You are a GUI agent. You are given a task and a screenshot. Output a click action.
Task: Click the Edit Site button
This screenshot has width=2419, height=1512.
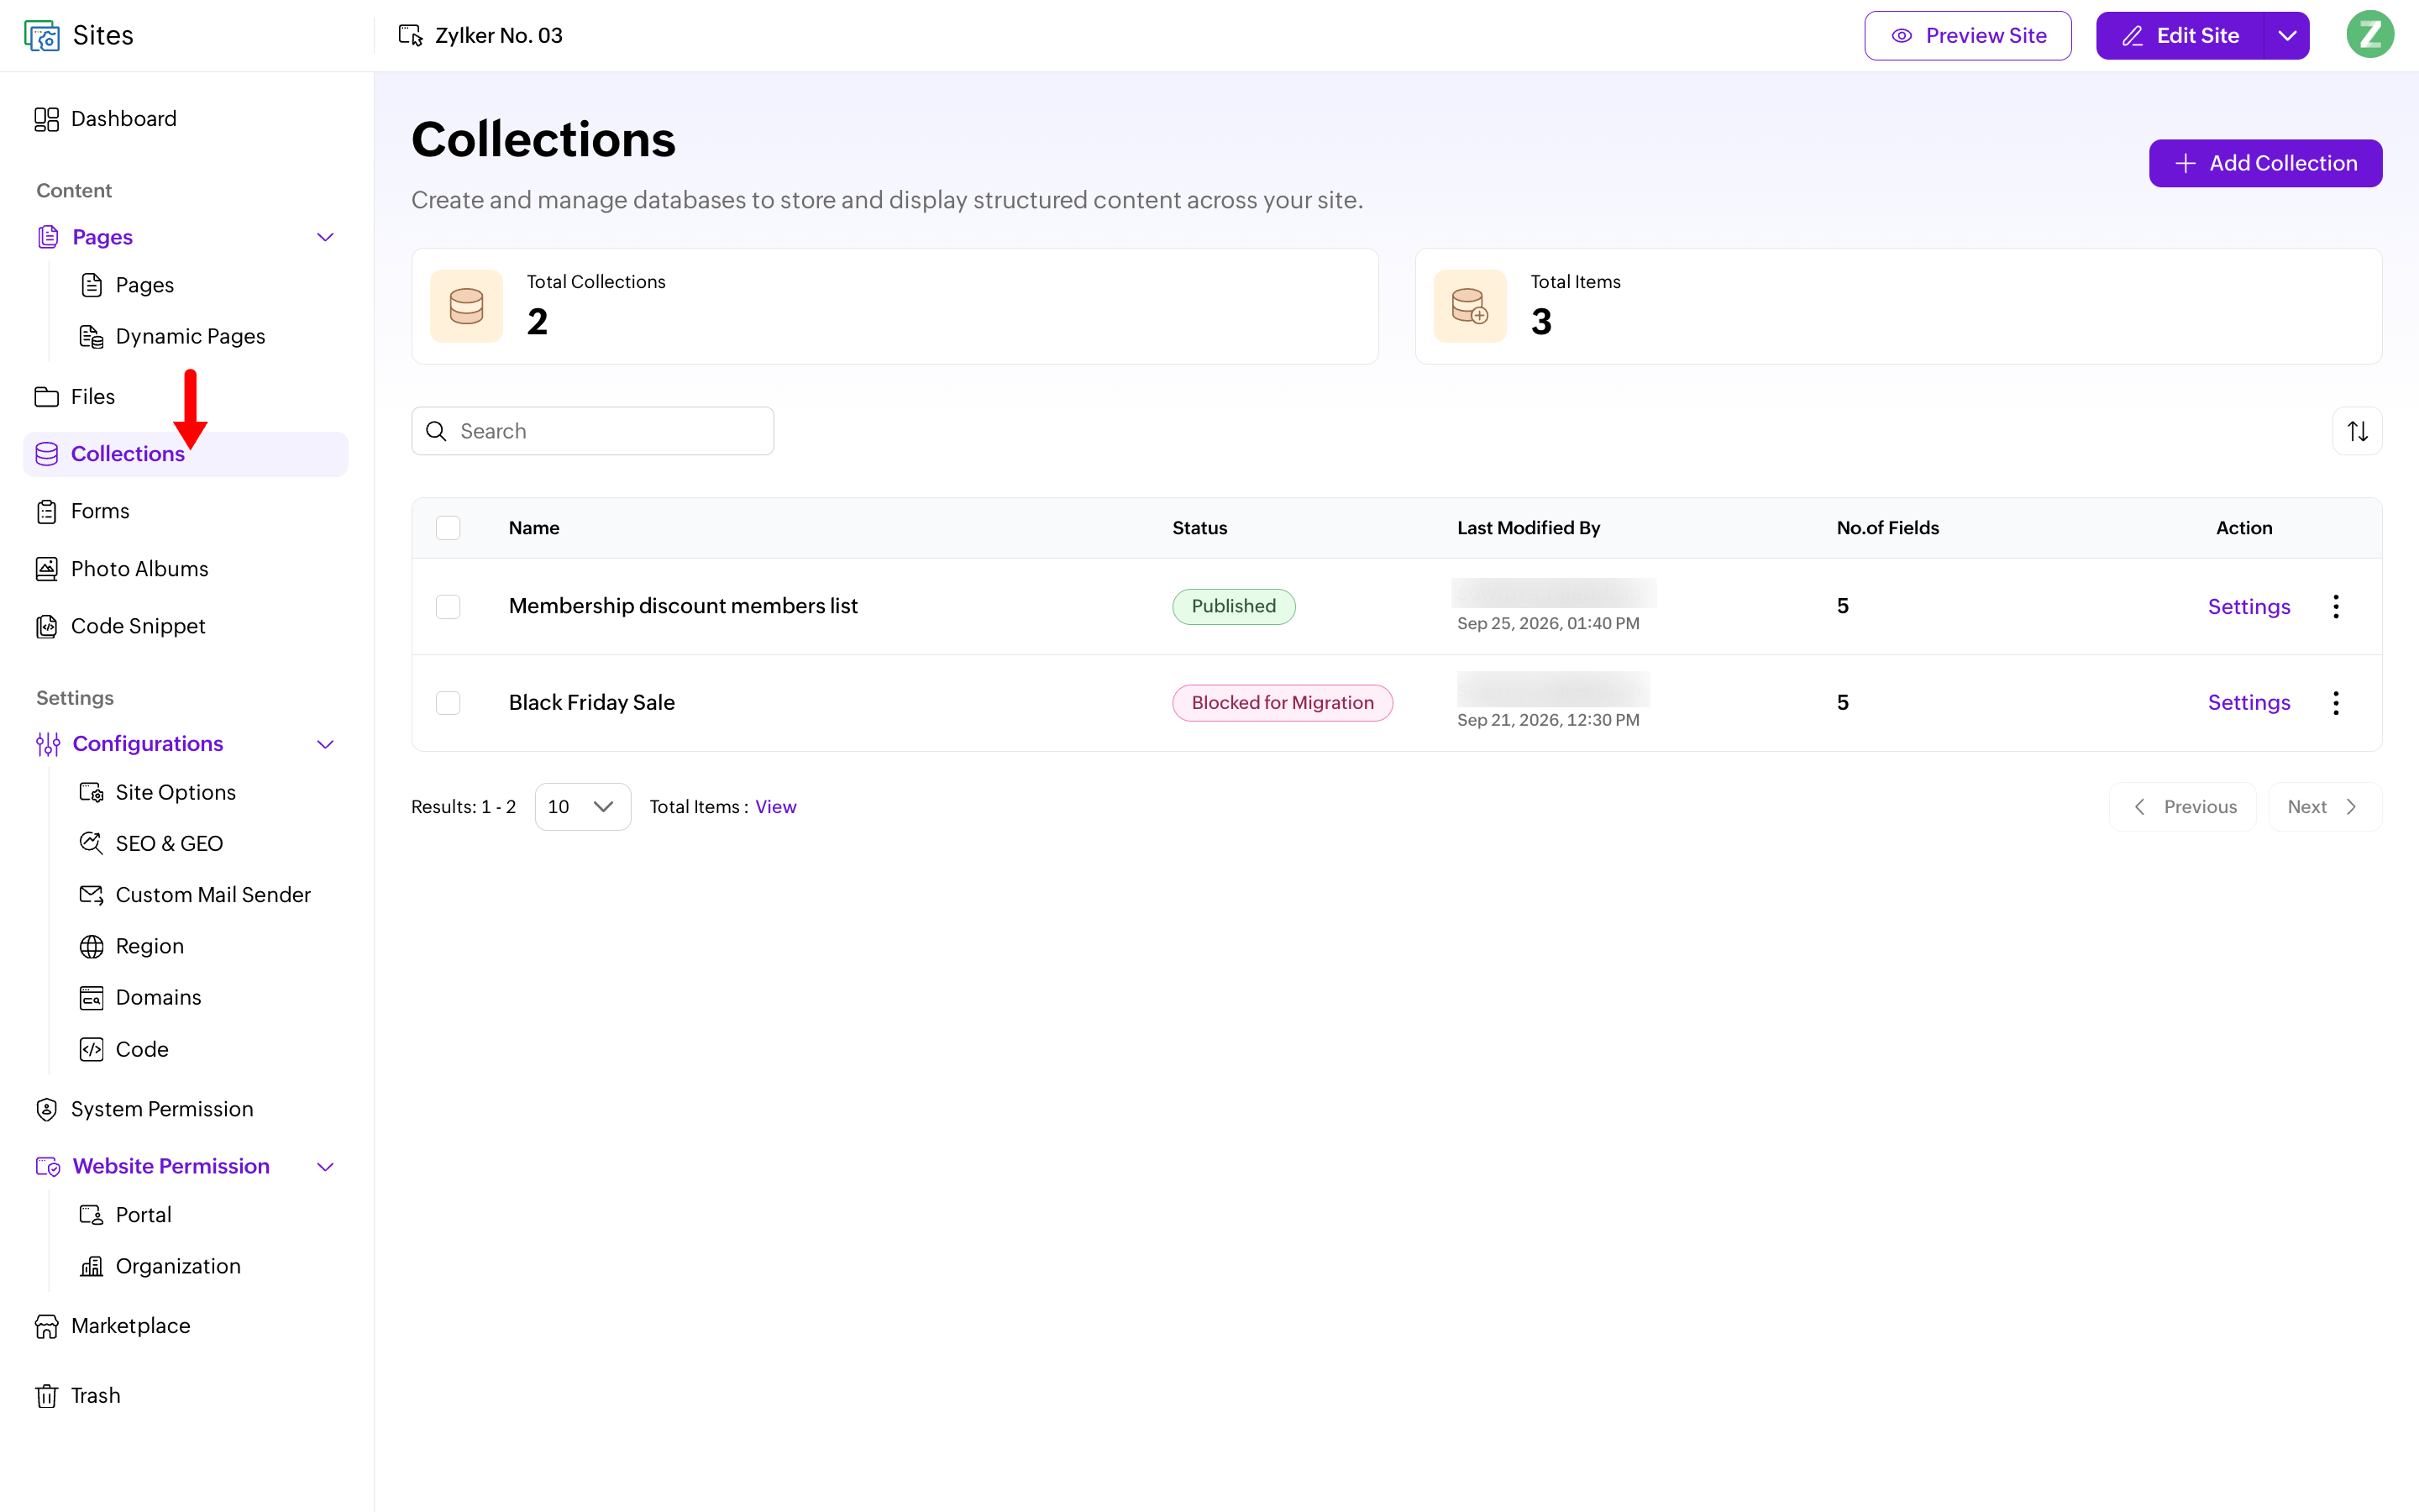2180,36
